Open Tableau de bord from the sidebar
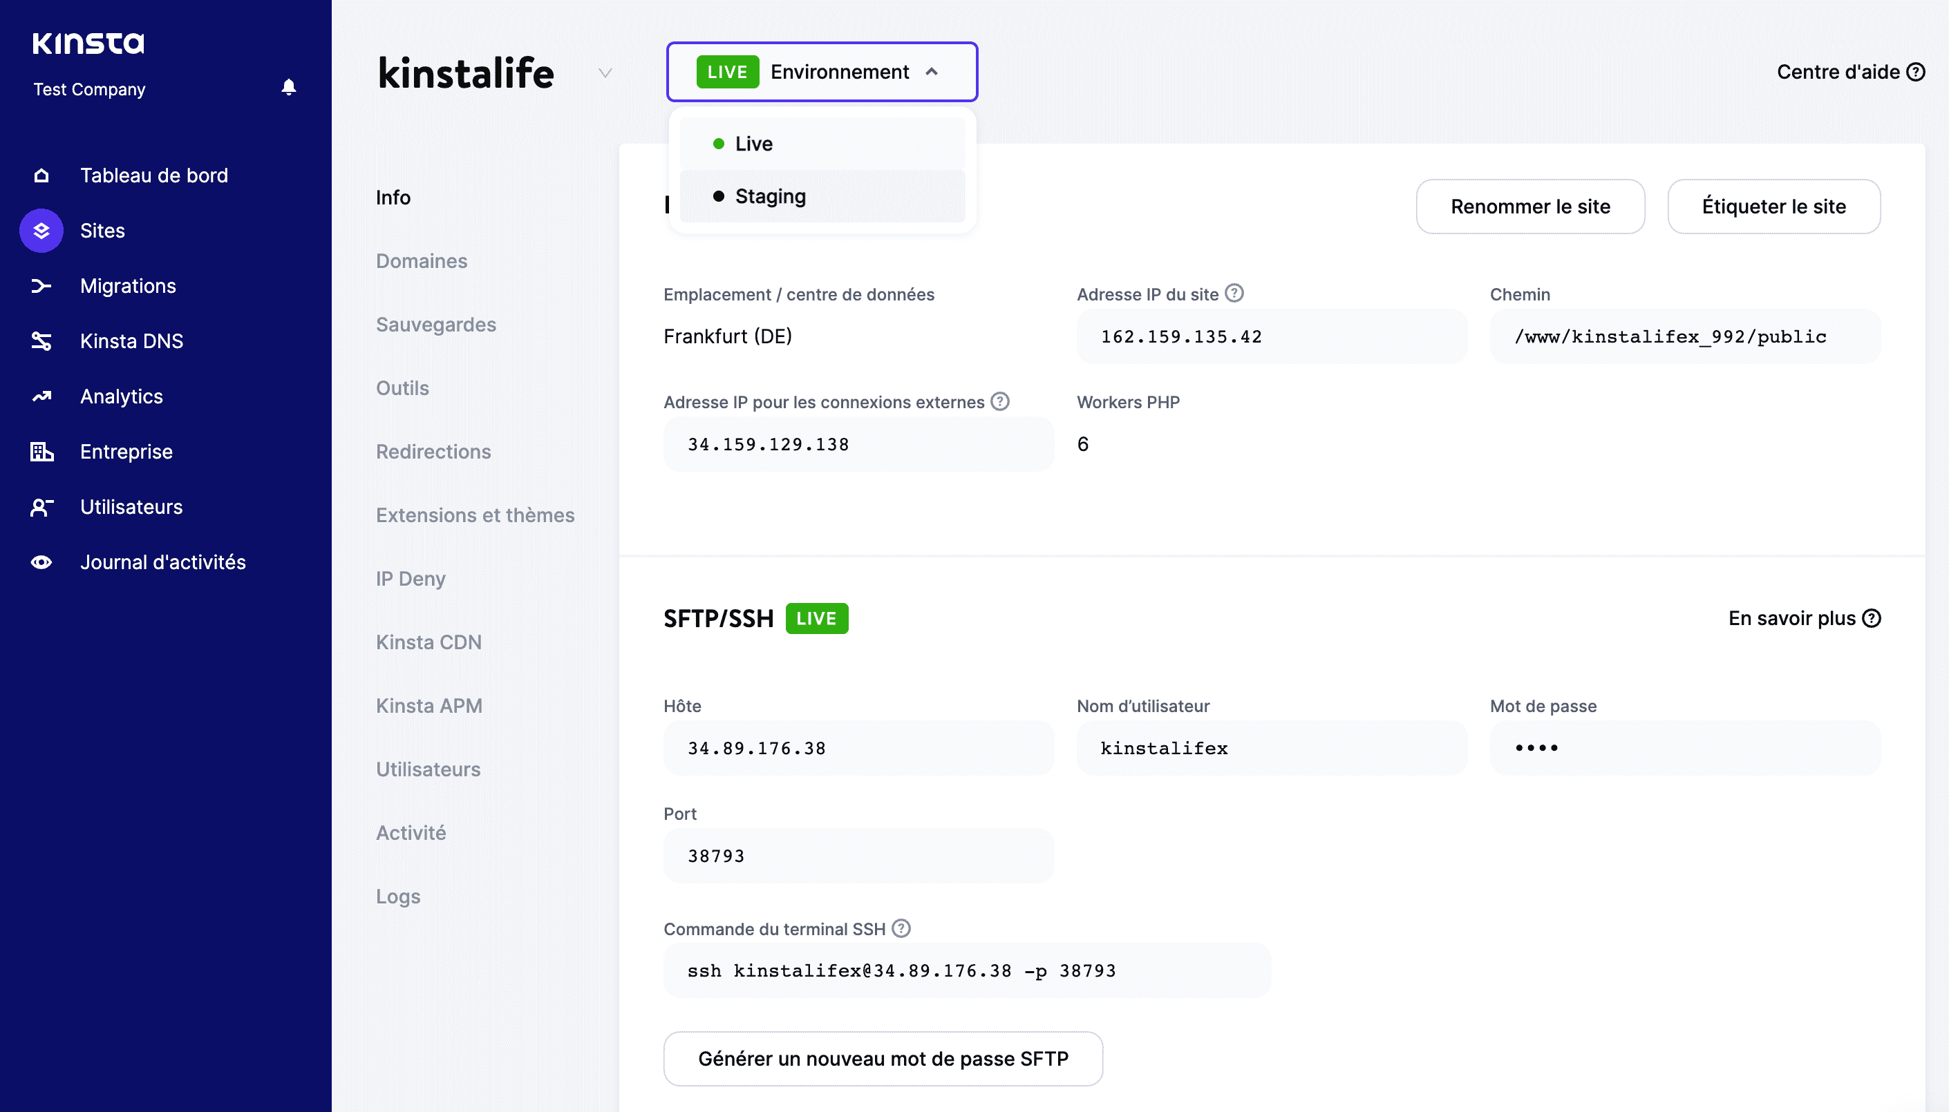The image size is (1949, 1112). point(153,175)
